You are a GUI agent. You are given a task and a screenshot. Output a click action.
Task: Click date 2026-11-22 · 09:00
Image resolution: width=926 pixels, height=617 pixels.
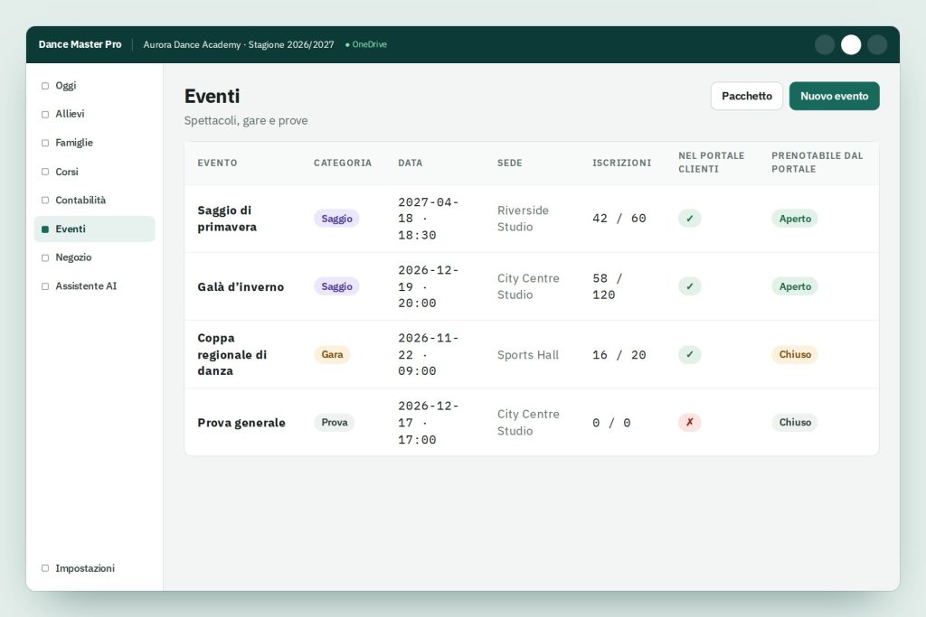click(428, 354)
